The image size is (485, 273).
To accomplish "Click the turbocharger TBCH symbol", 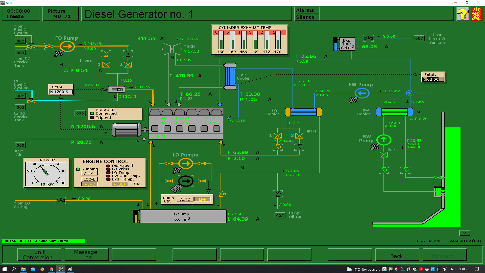I will [x=172, y=49].
